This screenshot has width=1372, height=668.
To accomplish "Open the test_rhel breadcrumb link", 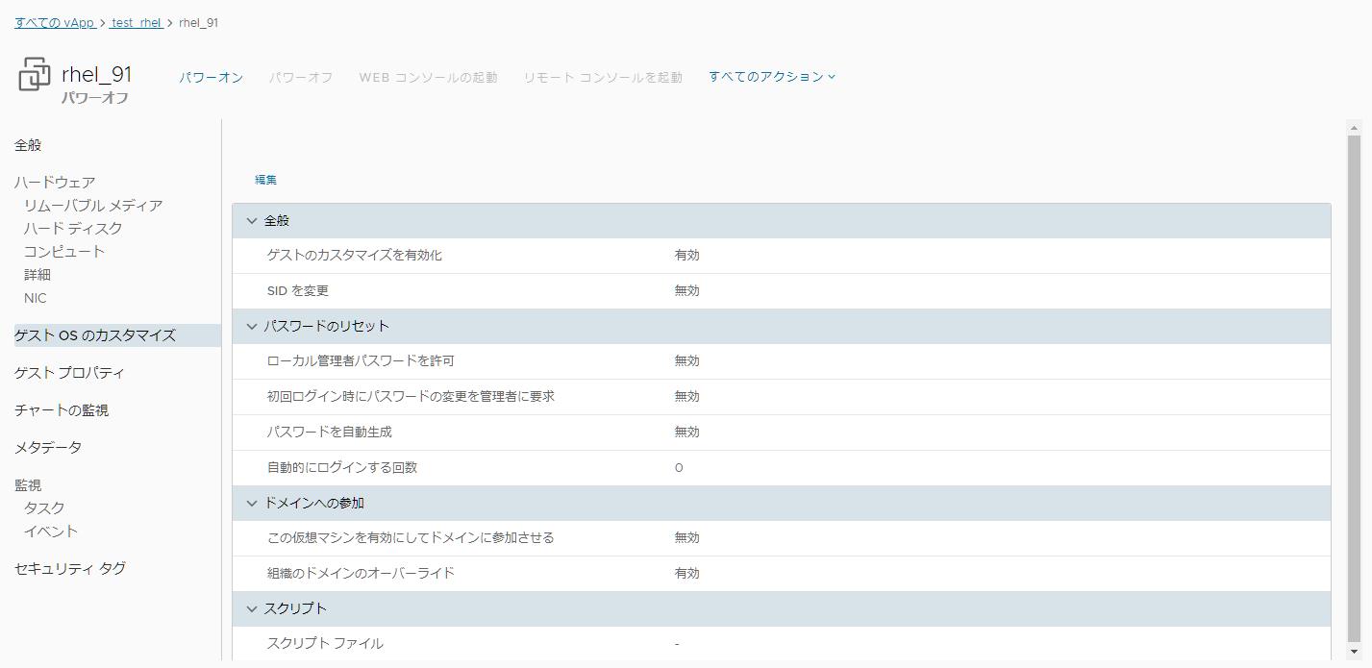I will coord(136,22).
